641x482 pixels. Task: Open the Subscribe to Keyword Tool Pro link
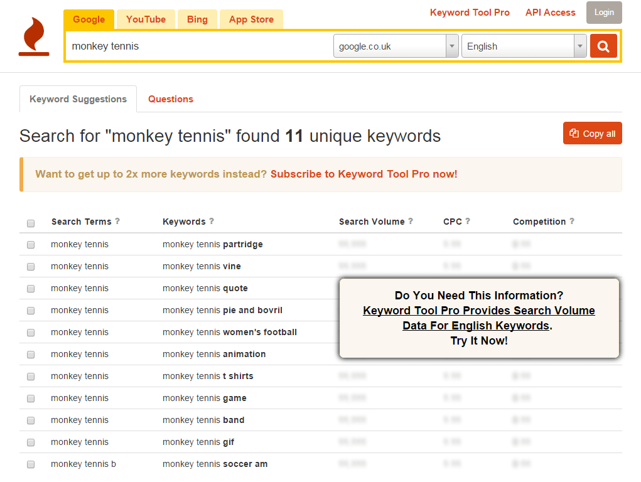click(364, 174)
